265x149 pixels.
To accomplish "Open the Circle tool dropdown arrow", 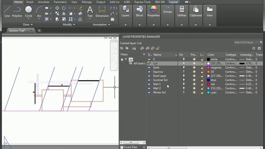I will (x=29, y=18).
